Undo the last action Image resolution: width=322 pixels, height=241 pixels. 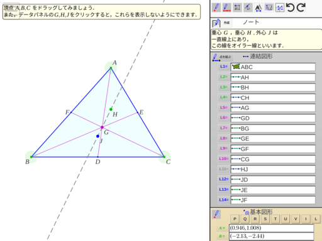(291, 8)
